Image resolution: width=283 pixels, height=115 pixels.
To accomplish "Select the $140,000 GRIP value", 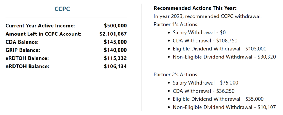I will tap(115, 50).
